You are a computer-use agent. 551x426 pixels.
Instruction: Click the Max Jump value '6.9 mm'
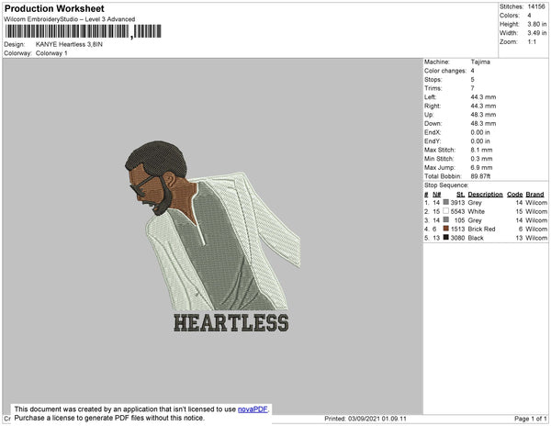point(481,167)
